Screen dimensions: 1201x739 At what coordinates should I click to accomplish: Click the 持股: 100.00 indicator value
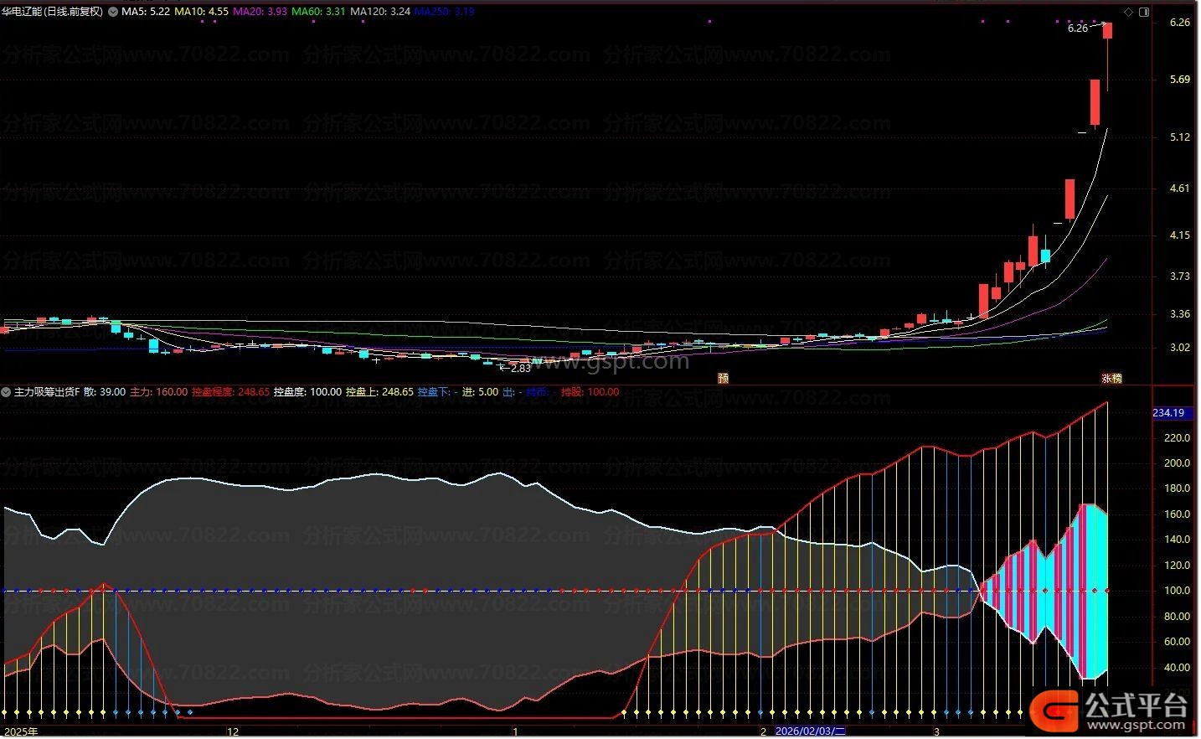click(590, 391)
